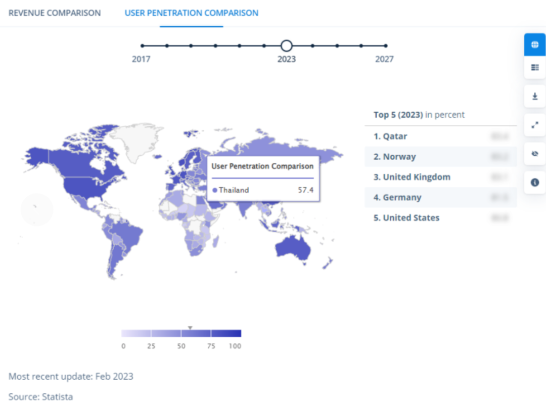Image resolution: width=546 pixels, height=405 pixels.
Task: Click the 2023 timeline handle
Action: [x=286, y=46]
